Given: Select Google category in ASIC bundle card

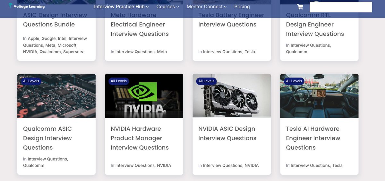Looking at the screenshot, I should coord(48,38).
